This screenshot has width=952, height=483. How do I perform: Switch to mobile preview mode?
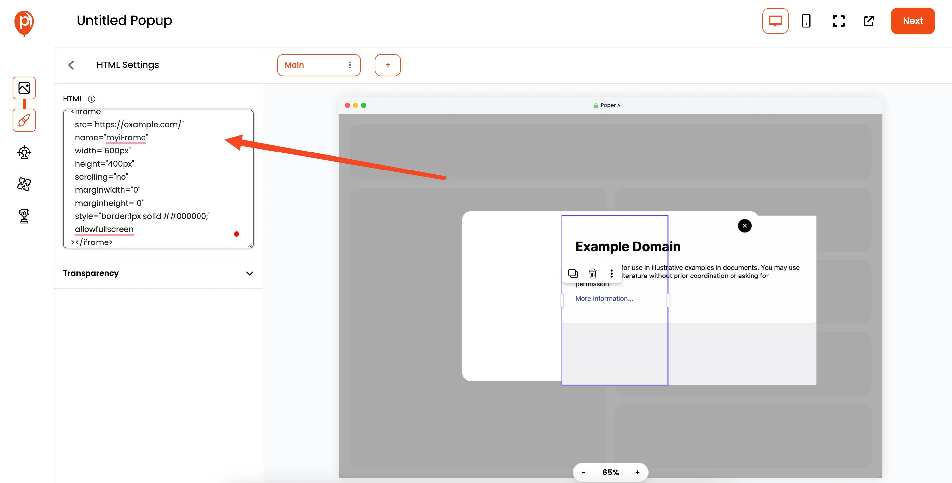coord(806,20)
